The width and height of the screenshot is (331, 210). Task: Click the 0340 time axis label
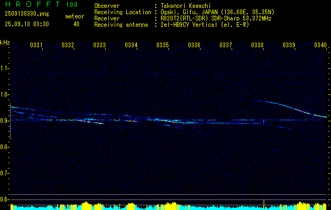pyautogui.click(x=320, y=45)
